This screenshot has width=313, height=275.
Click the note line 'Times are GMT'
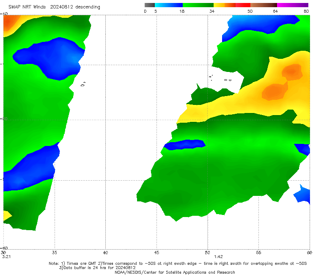click(x=81, y=264)
